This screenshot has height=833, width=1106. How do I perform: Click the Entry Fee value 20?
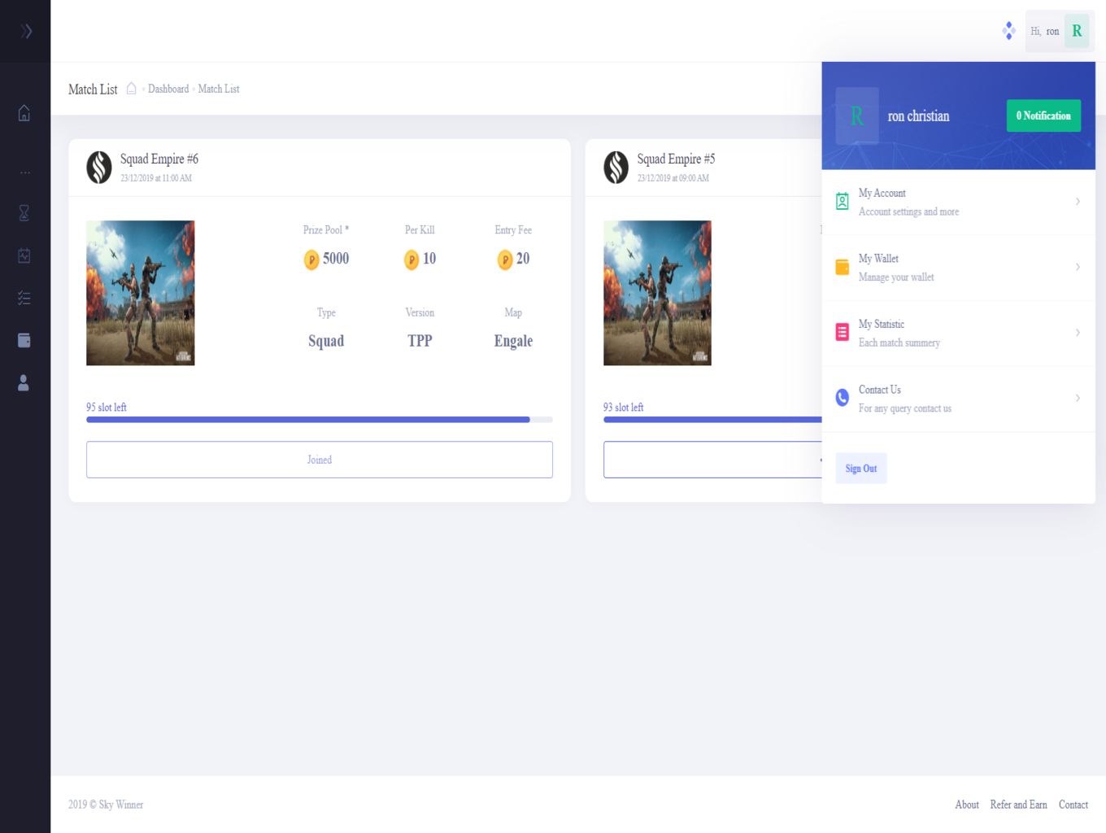pyautogui.click(x=523, y=259)
